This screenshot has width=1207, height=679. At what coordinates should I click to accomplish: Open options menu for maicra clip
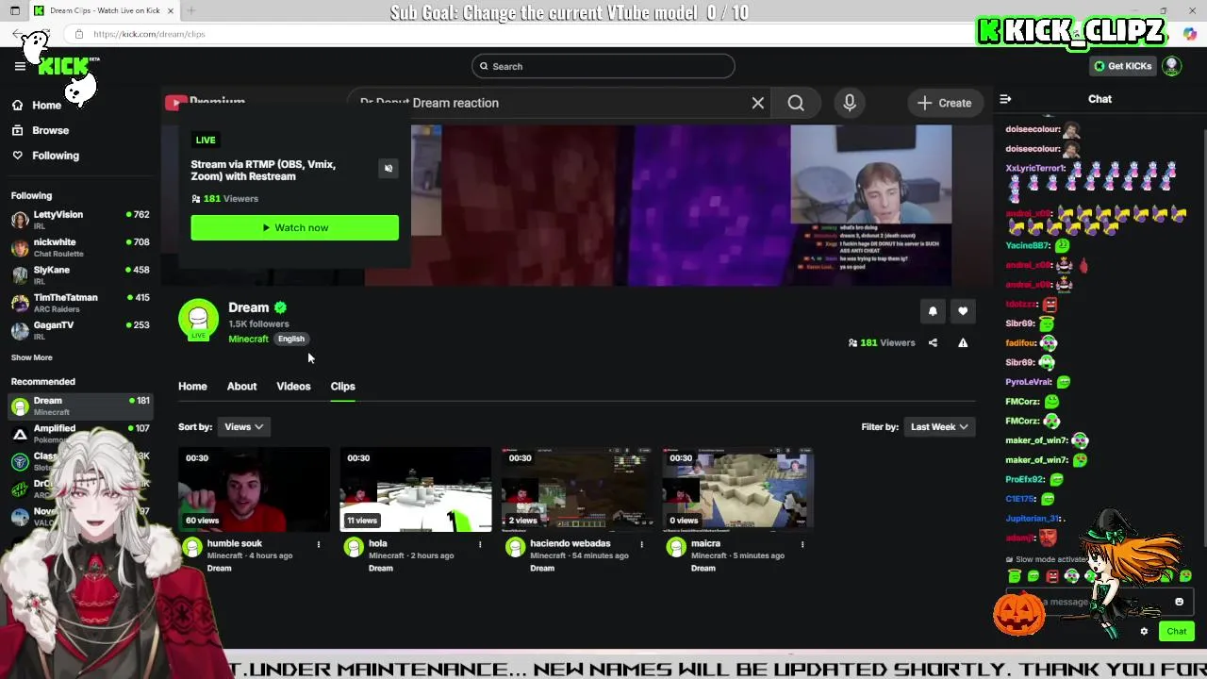tap(802, 544)
